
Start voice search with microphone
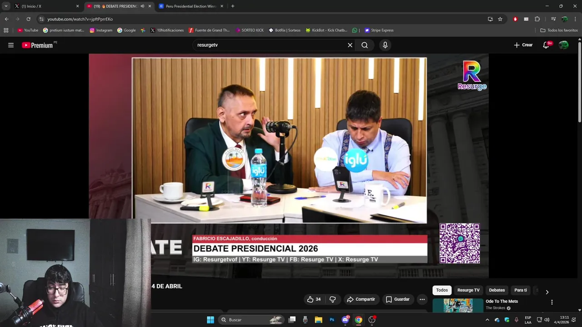385,45
